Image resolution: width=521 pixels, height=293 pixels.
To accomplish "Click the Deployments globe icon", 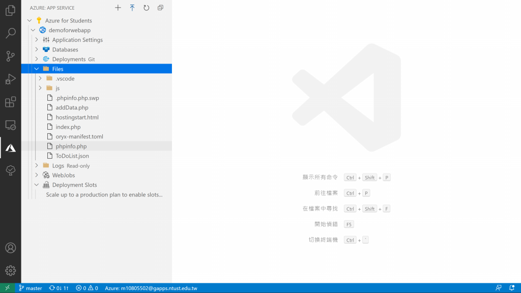I will click(x=46, y=59).
